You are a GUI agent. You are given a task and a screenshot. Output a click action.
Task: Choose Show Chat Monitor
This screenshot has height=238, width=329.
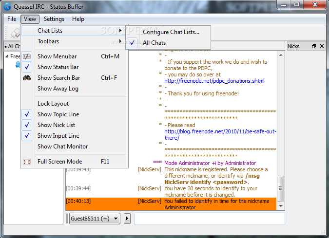(x=75, y=146)
